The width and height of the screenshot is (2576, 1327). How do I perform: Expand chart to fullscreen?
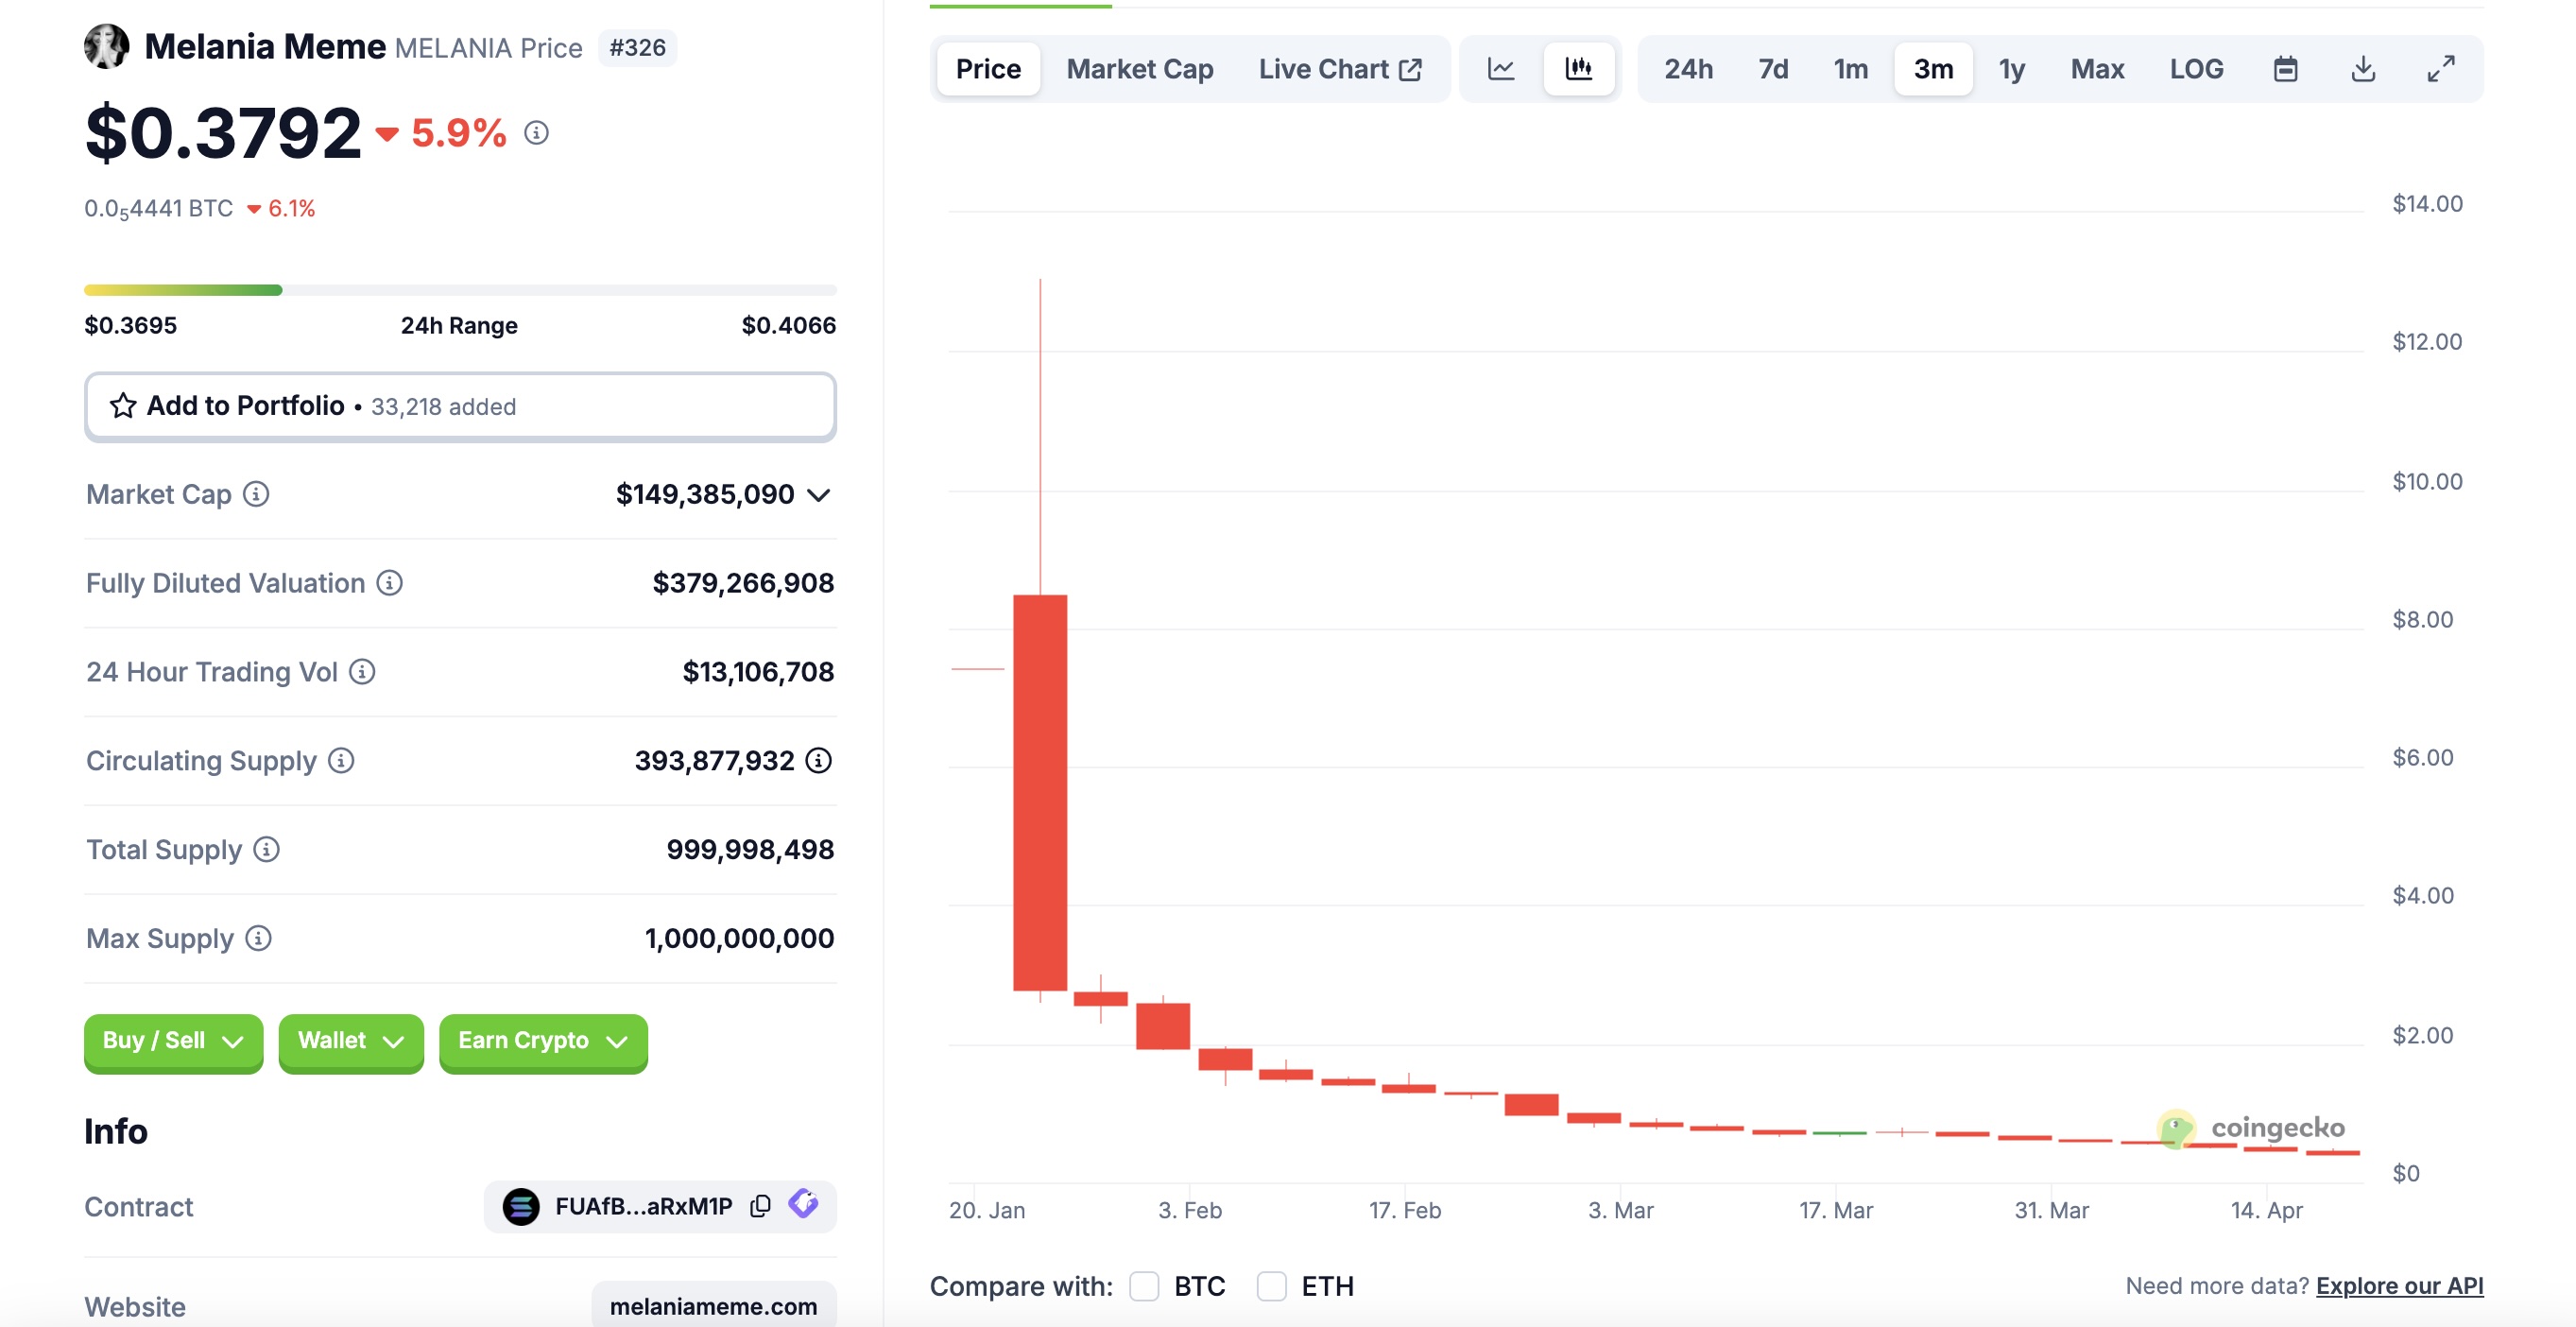pyautogui.click(x=2441, y=69)
